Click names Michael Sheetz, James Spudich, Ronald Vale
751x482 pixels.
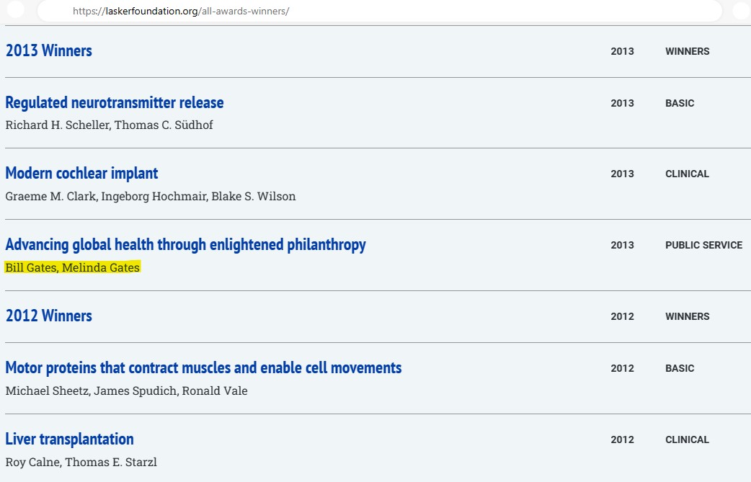point(126,391)
